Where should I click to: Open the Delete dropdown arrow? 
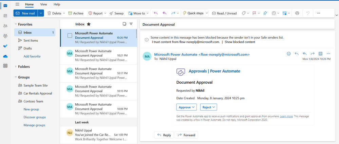pyautogui.click(x=64, y=13)
